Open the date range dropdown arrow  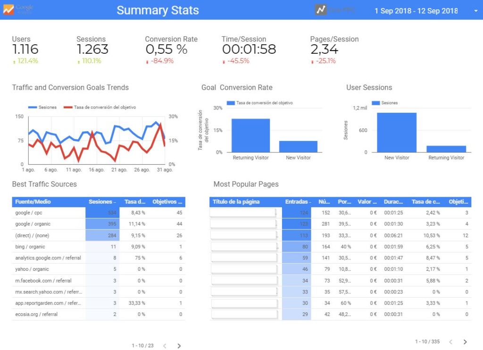[476, 11]
